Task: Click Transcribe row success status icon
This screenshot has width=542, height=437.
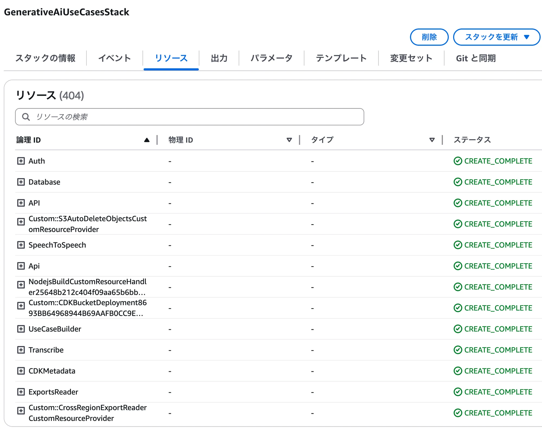Action: point(458,350)
